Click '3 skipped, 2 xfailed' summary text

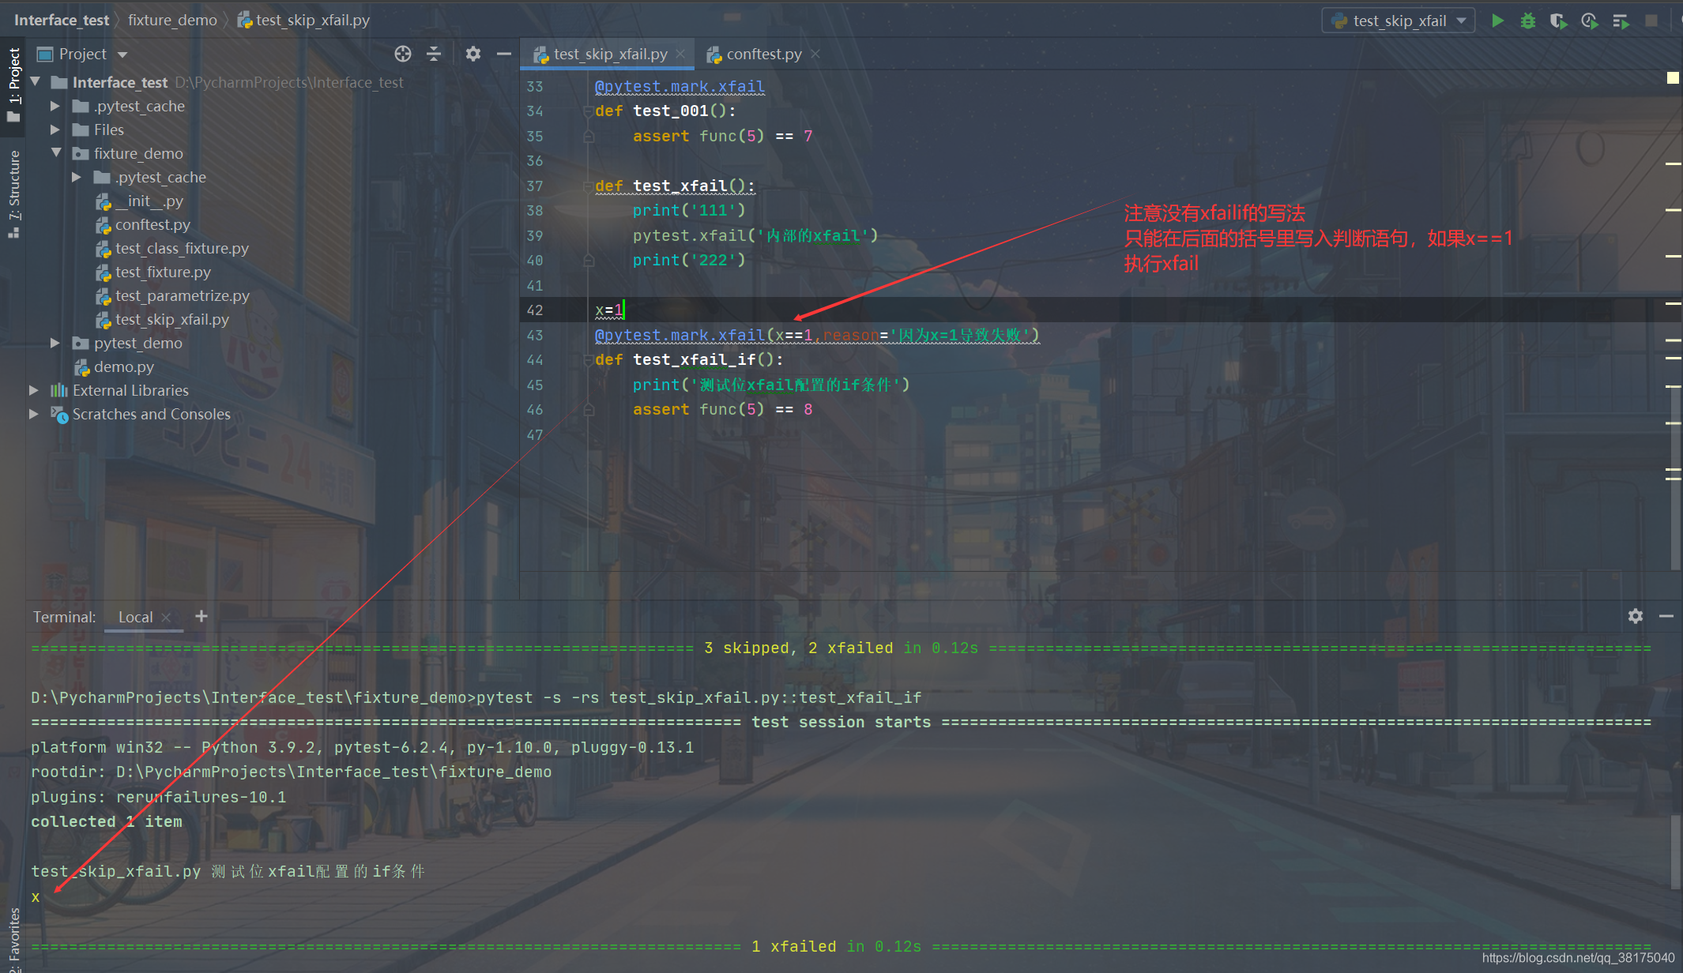[x=798, y=648]
